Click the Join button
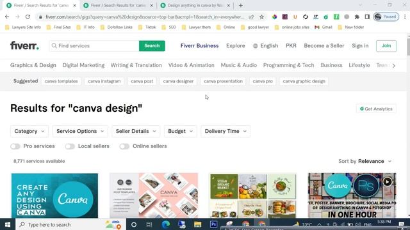The image size is (410, 230). click(x=386, y=46)
